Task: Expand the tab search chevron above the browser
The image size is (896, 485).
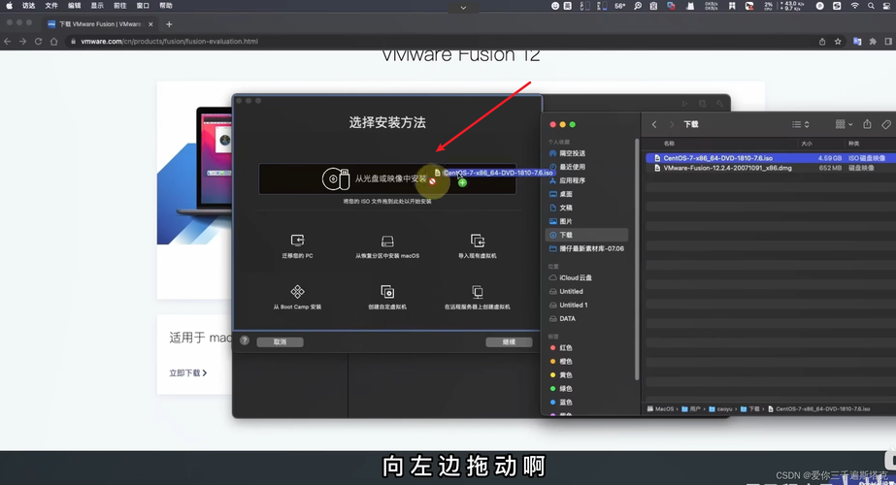Action: pos(463,8)
